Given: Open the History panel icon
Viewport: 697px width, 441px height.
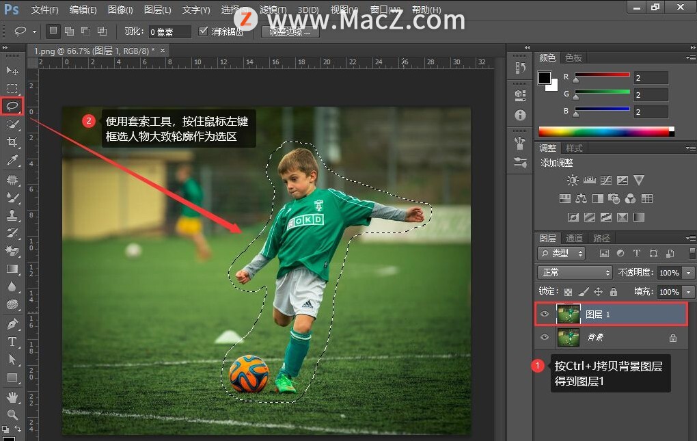Looking at the screenshot, I should (x=520, y=68).
